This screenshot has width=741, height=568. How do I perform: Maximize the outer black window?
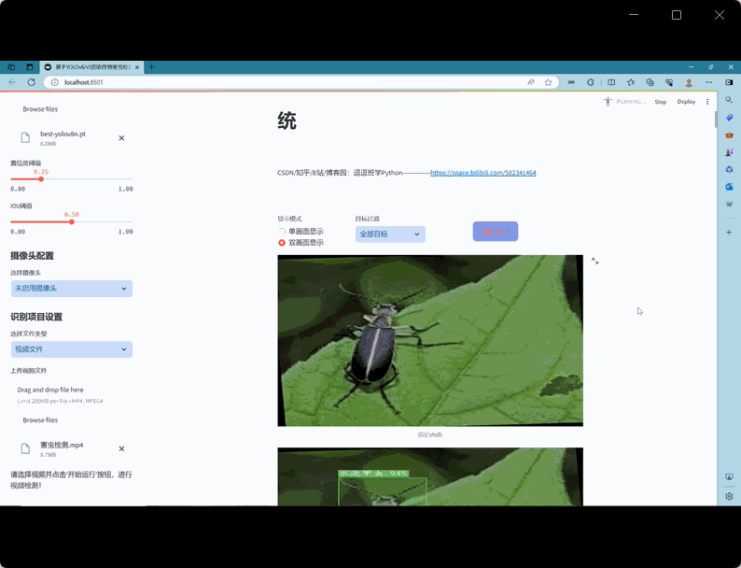[677, 15]
